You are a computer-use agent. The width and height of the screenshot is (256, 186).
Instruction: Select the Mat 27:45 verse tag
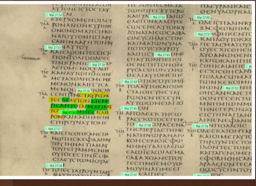[129, 108]
